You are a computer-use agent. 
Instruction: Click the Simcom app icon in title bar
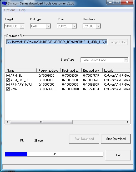[4, 3]
